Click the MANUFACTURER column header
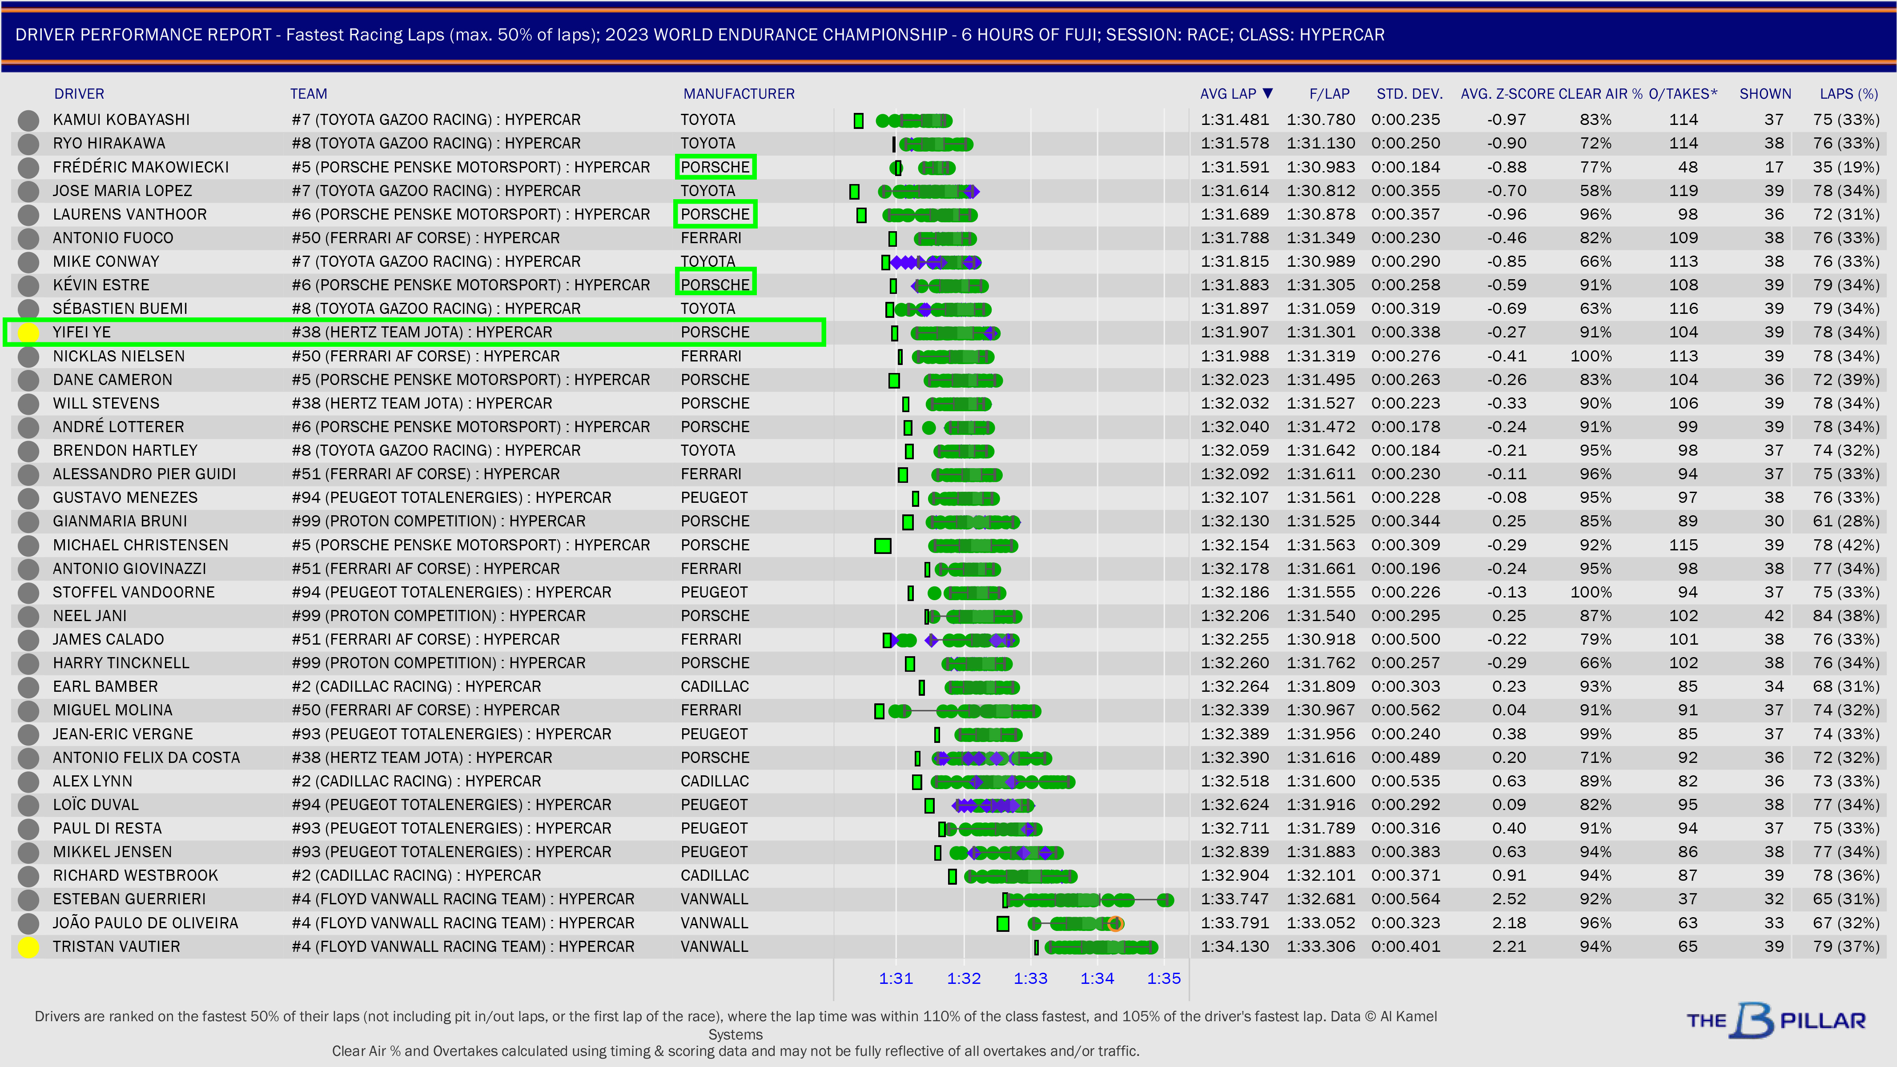The height and width of the screenshot is (1067, 1897). click(x=739, y=93)
